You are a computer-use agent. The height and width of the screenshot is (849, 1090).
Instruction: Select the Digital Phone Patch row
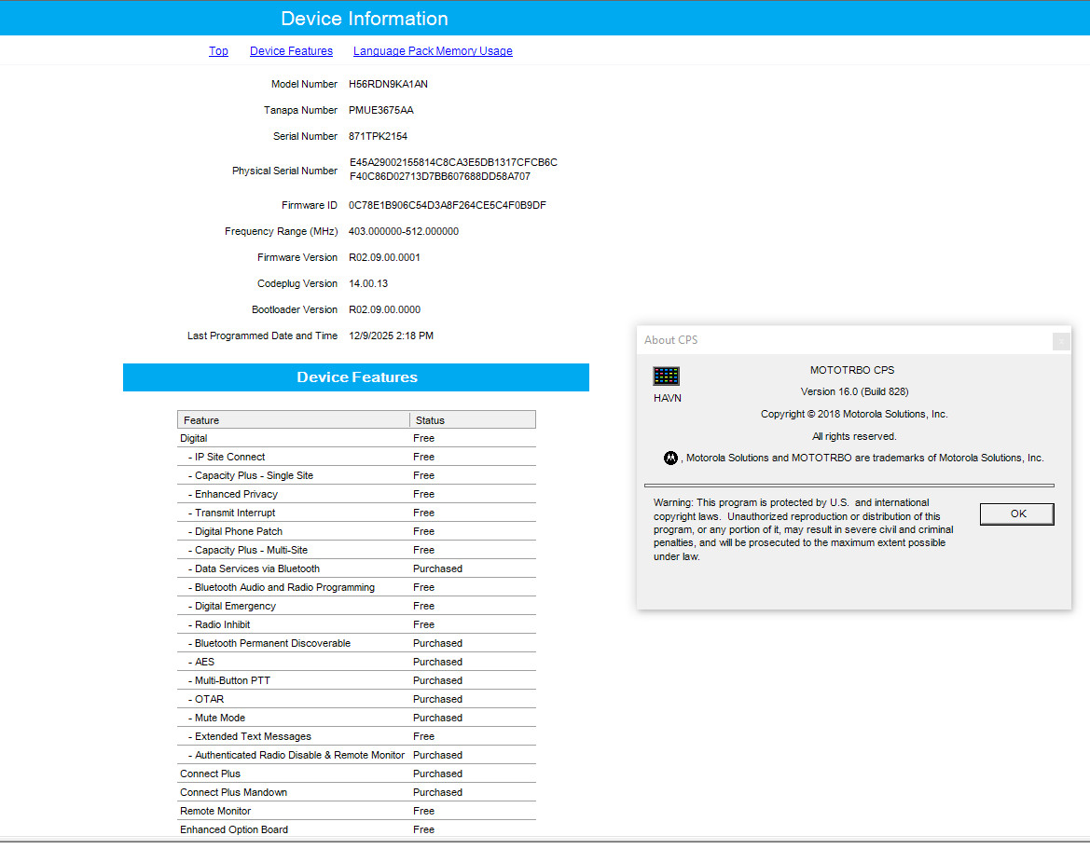(356, 531)
